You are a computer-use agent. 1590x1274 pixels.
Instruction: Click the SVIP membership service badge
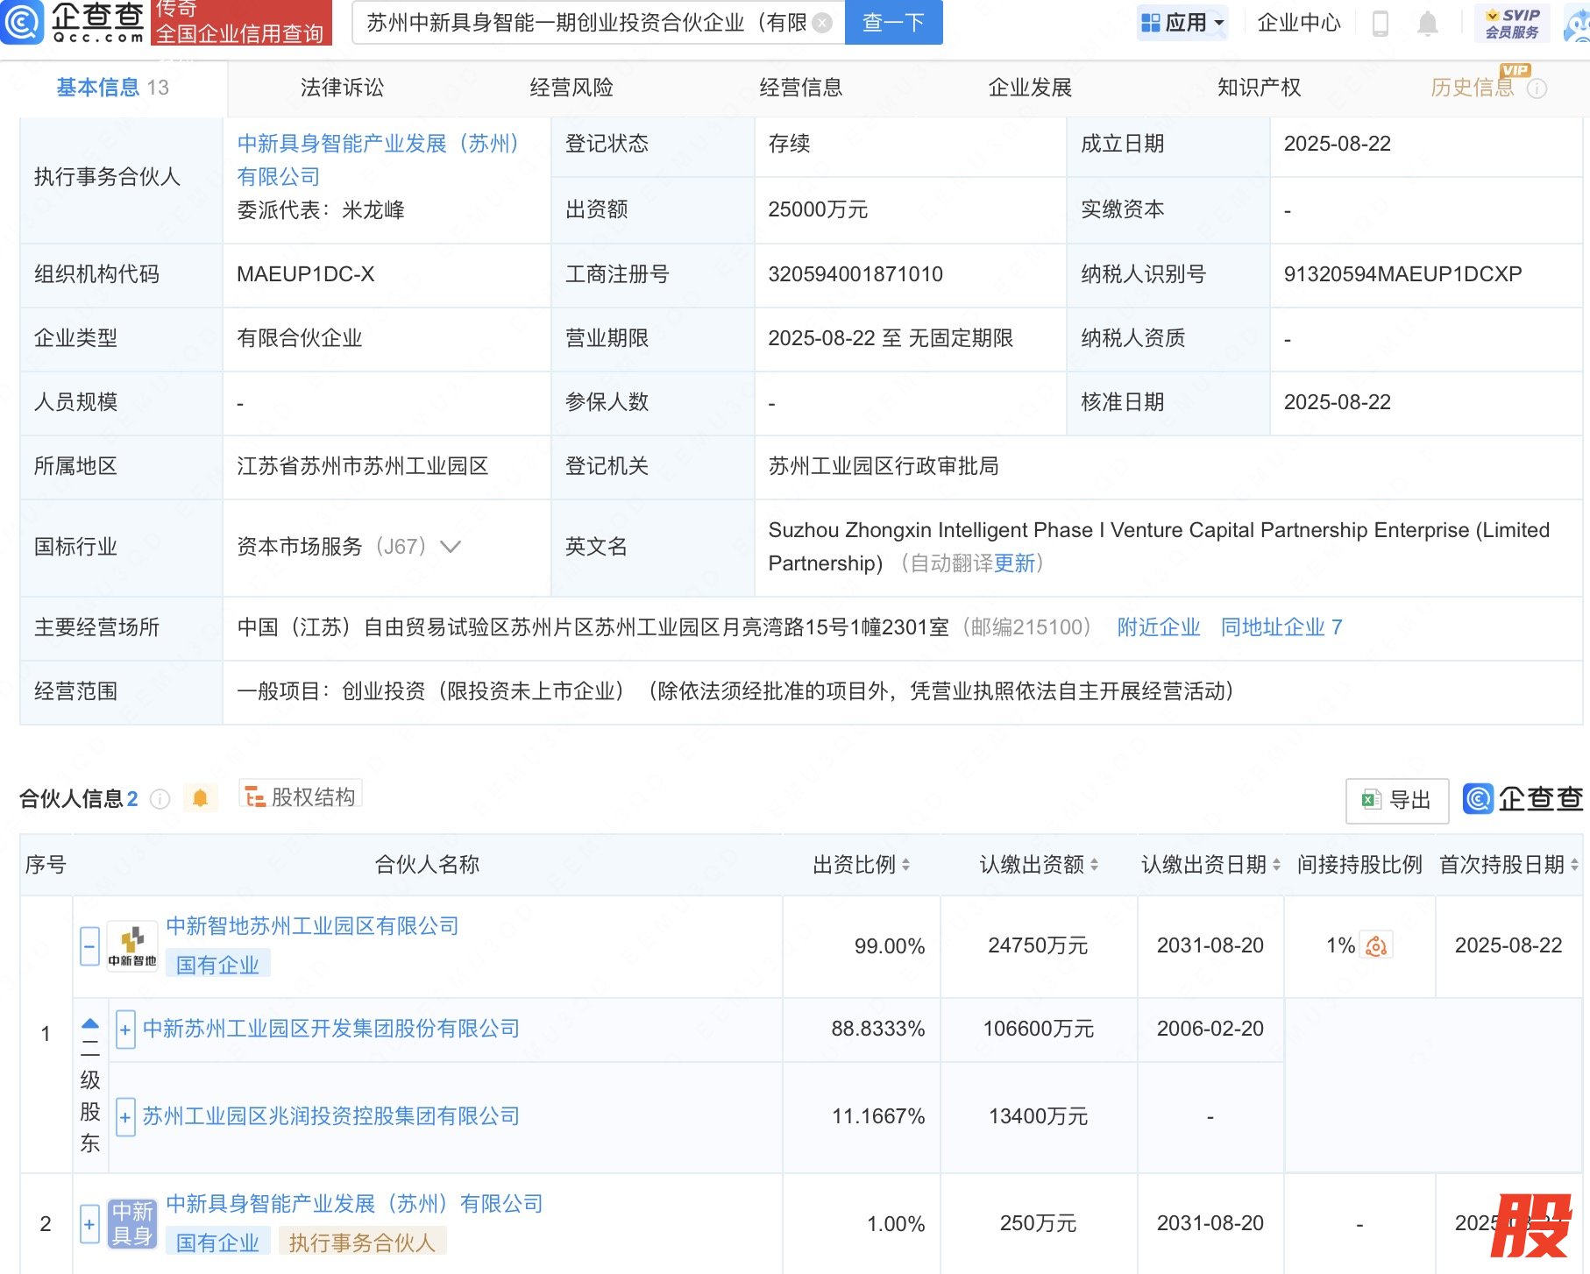tap(1512, 24)
